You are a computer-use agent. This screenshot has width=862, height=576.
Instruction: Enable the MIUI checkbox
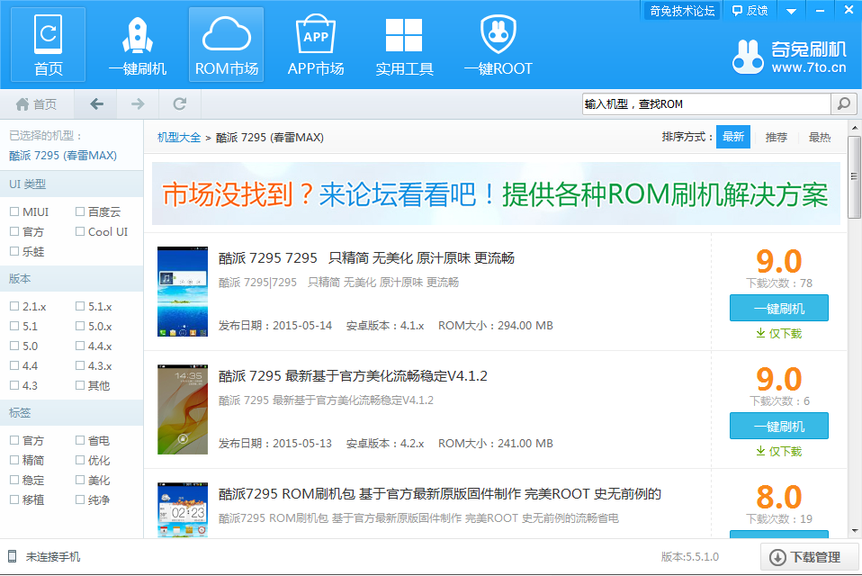[14, 212]
